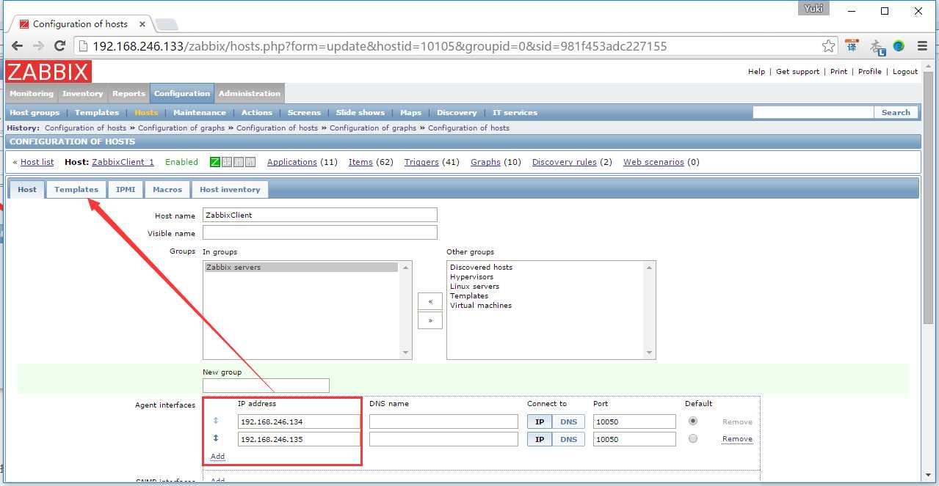Open the Monitoring menu
Screen dimensions: 939x486
coord(32,93)
